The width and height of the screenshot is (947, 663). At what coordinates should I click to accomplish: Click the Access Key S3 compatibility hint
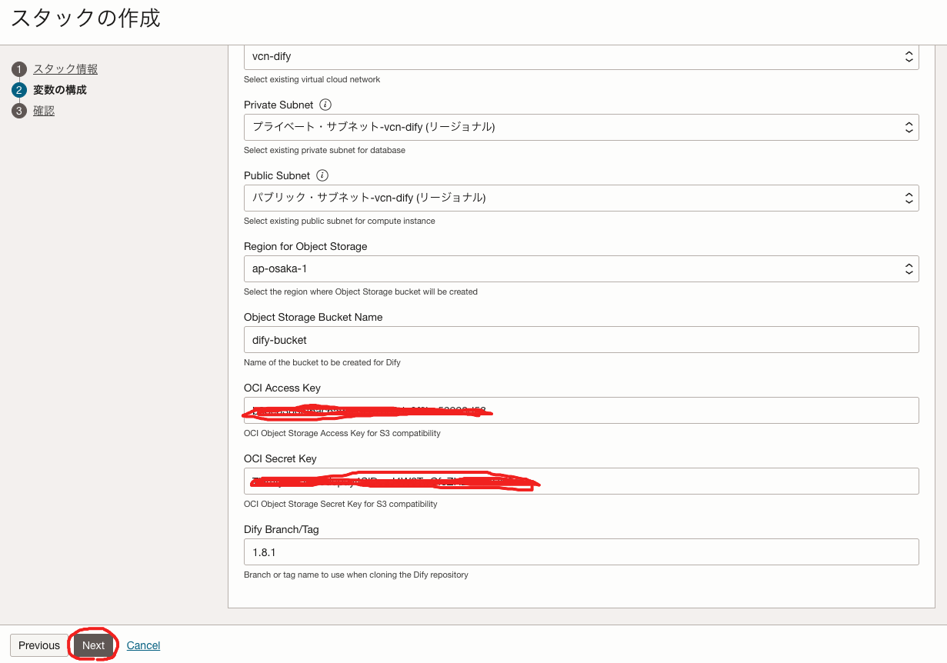342,433
